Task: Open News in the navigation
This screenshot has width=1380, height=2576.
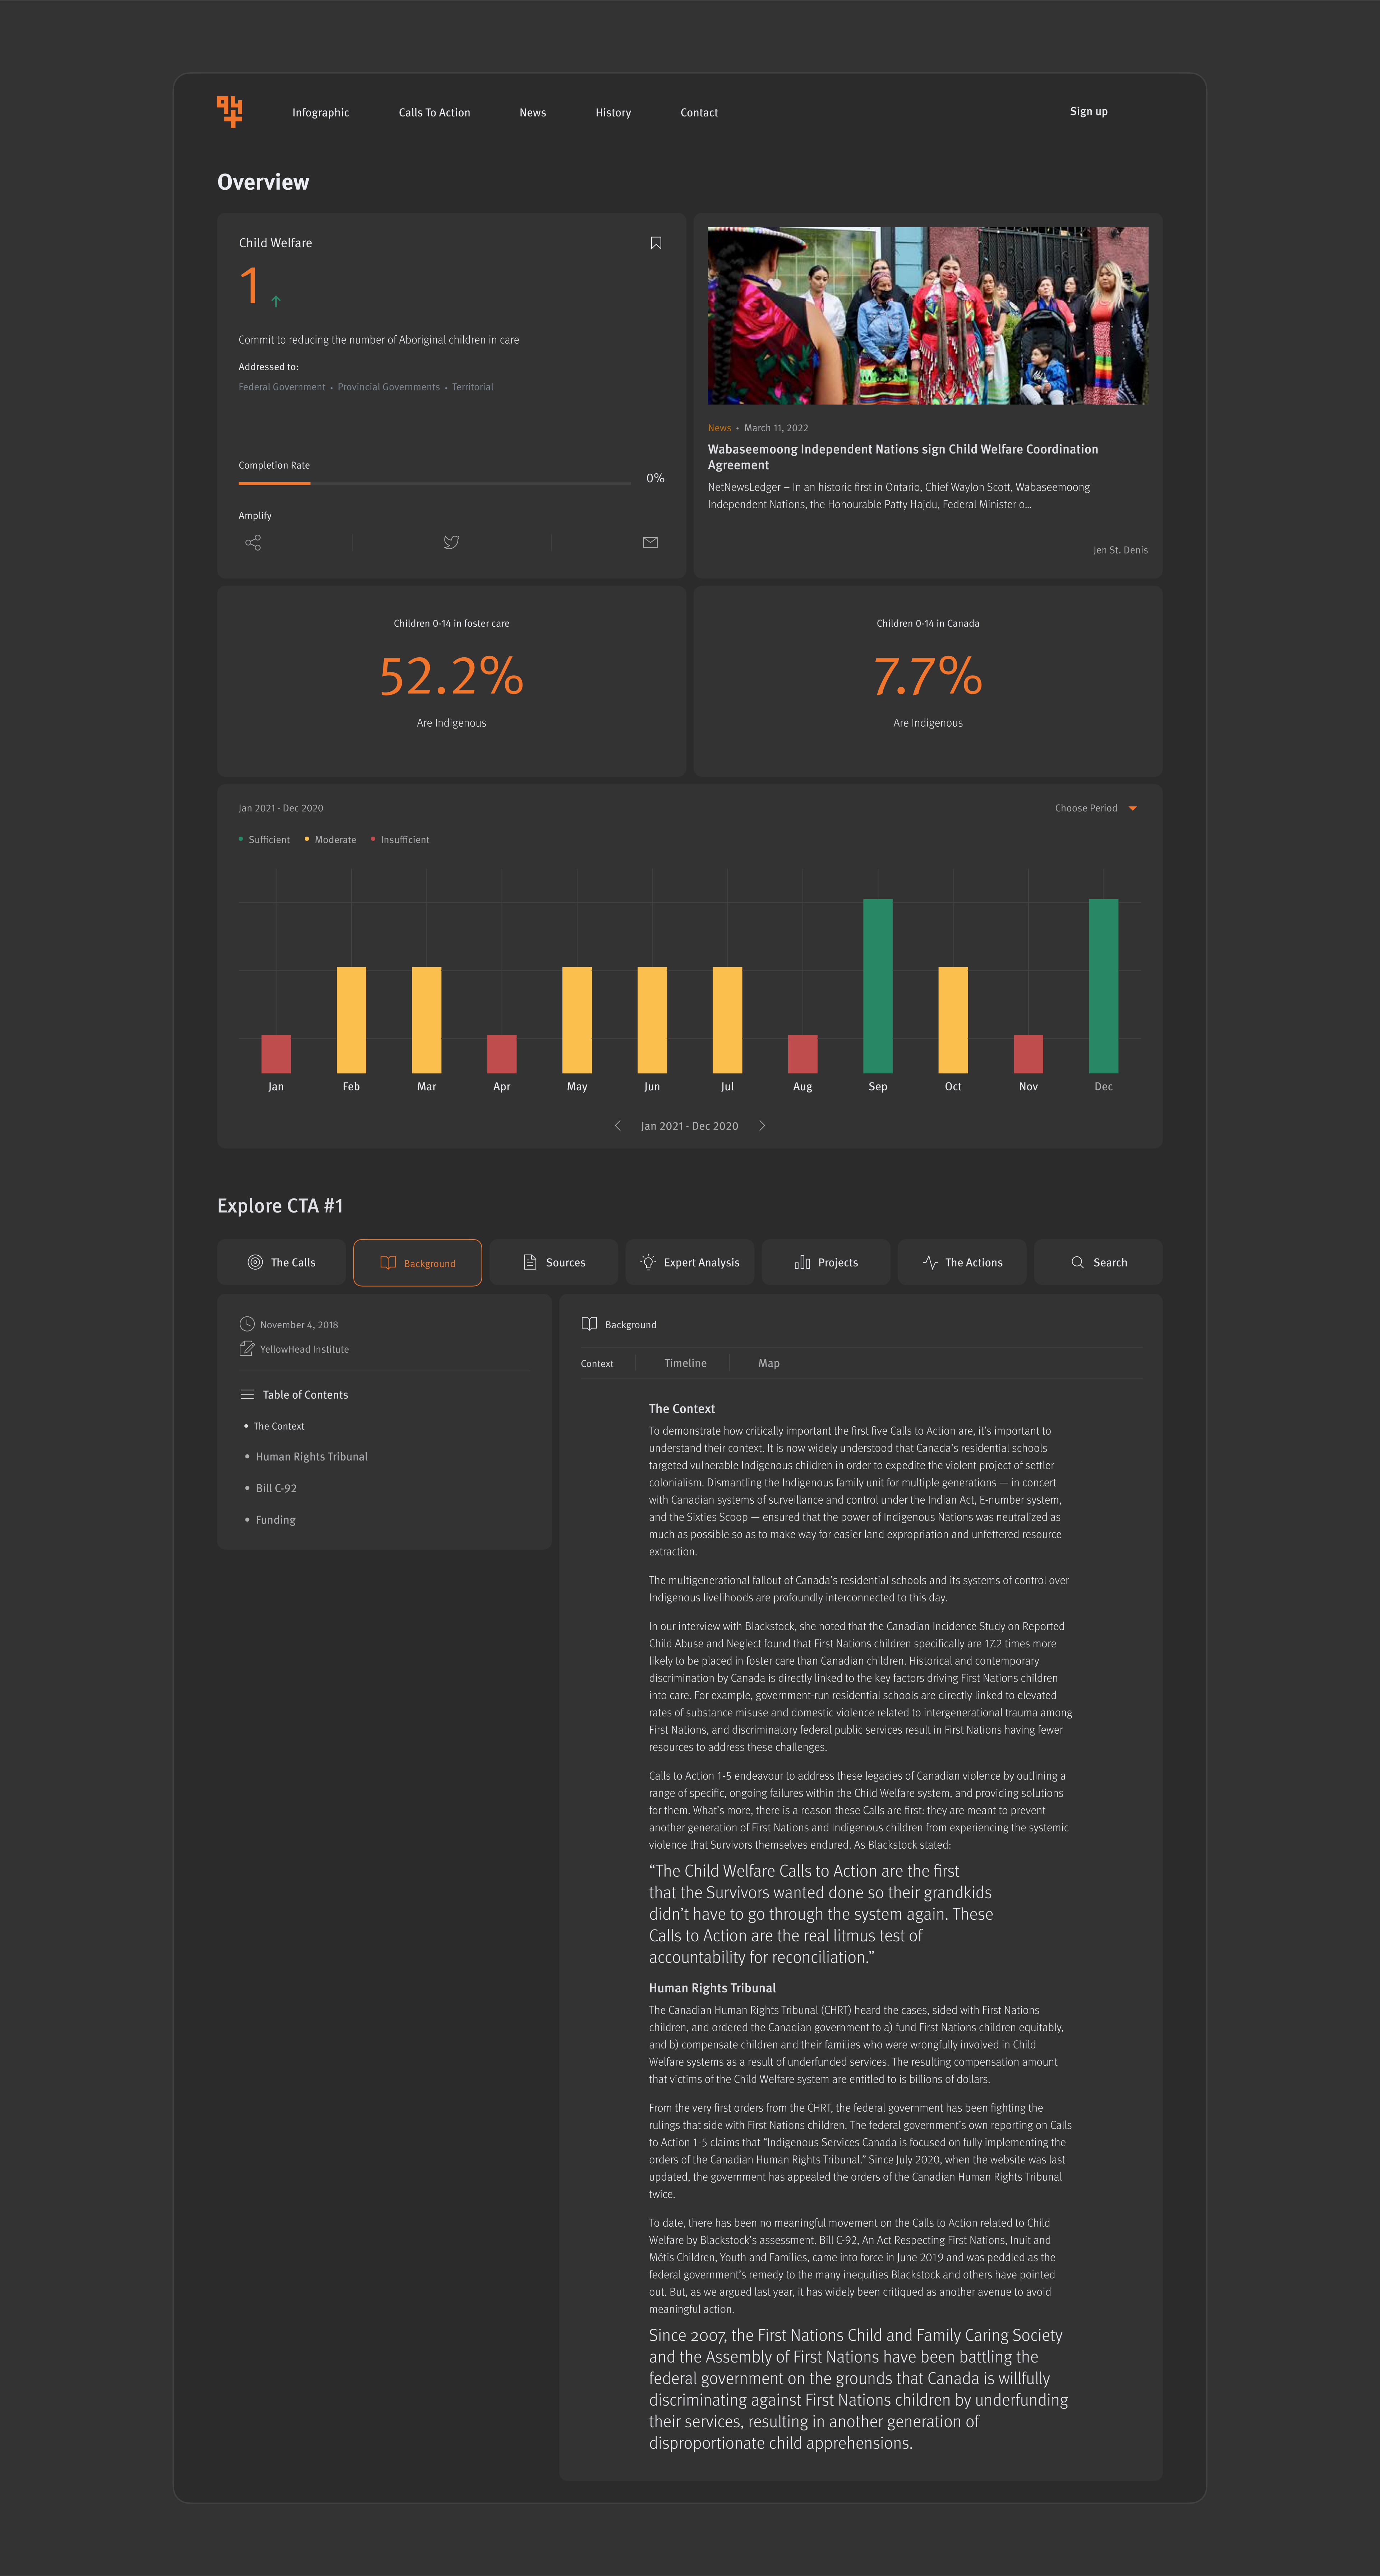Action: tap(533, 112)
